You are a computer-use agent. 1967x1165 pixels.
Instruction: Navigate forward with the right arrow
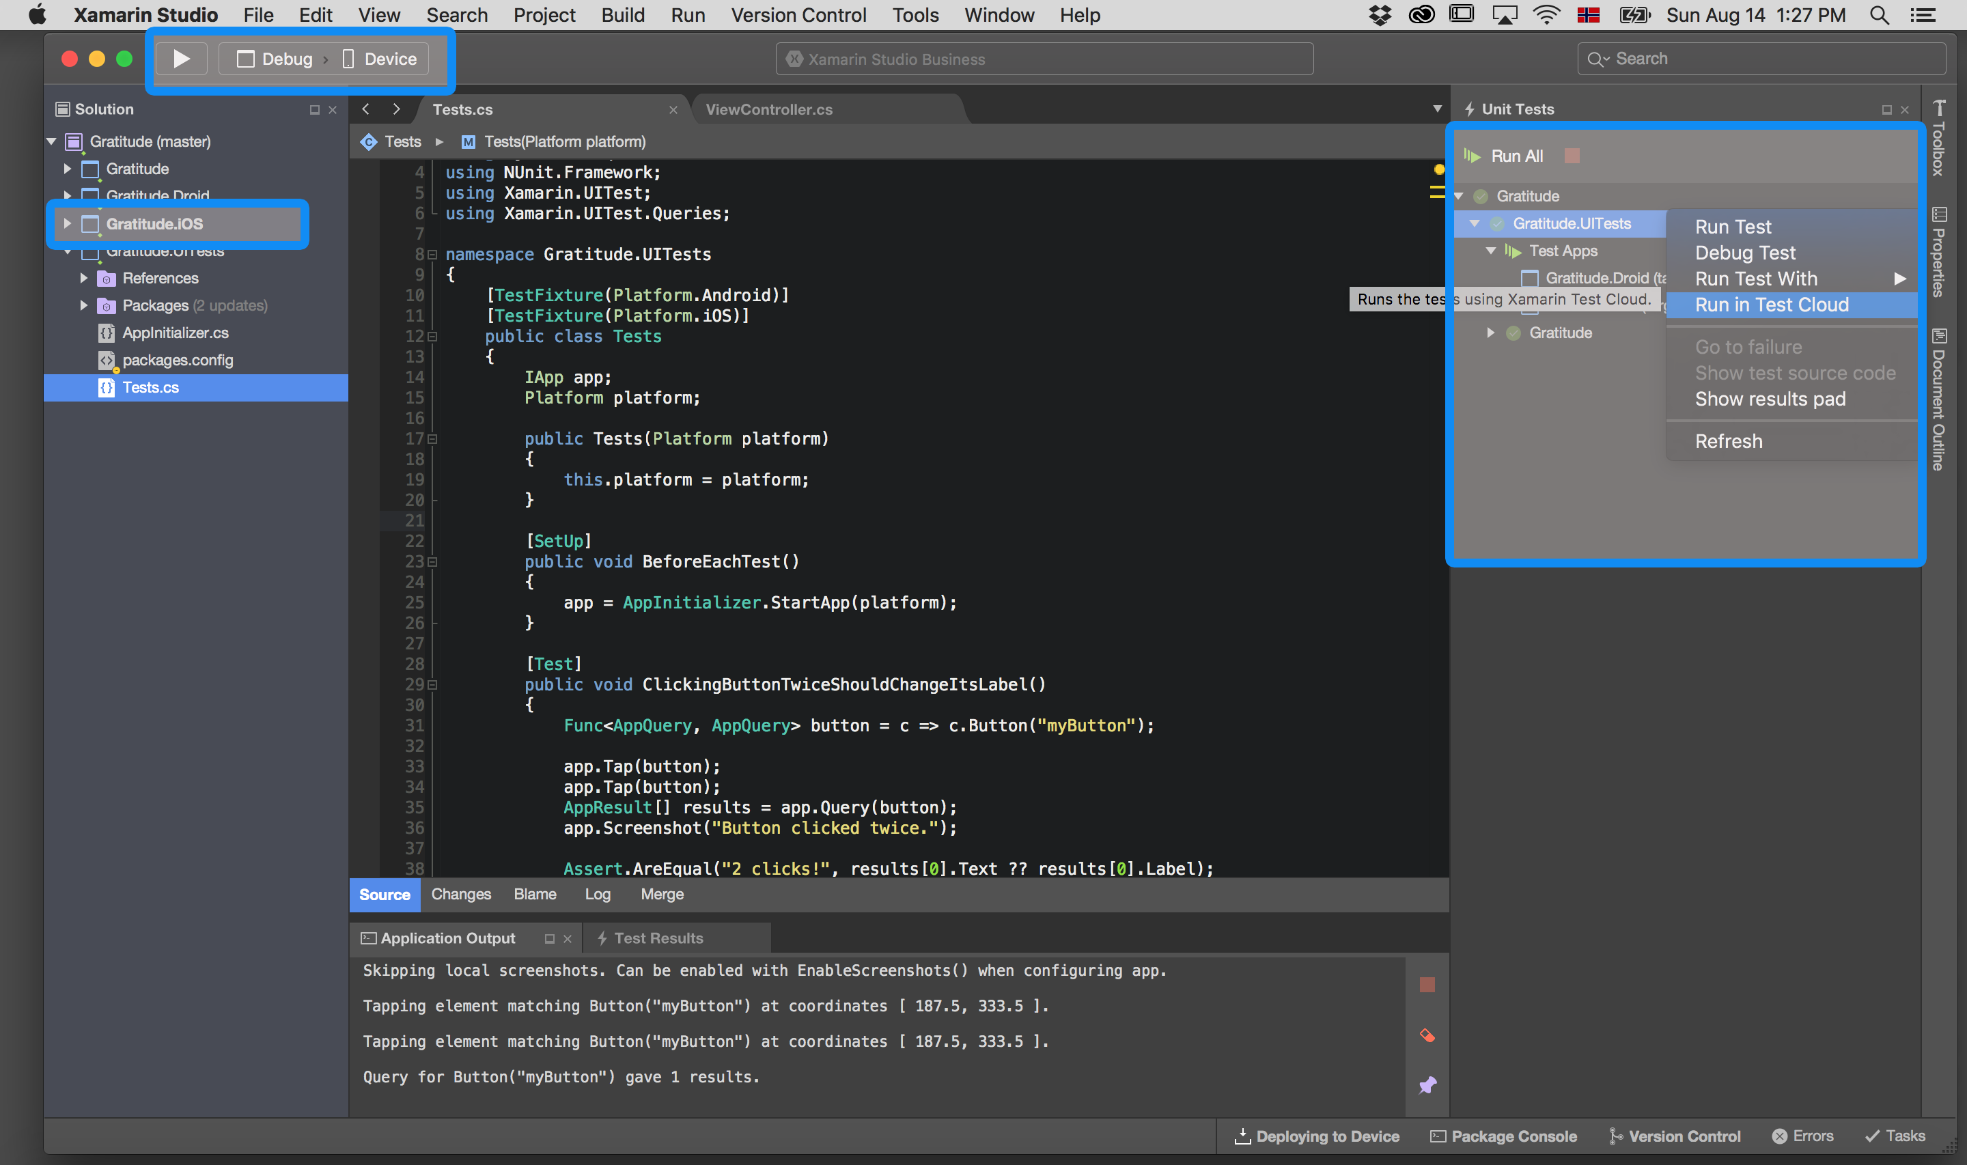pos(396,109)
